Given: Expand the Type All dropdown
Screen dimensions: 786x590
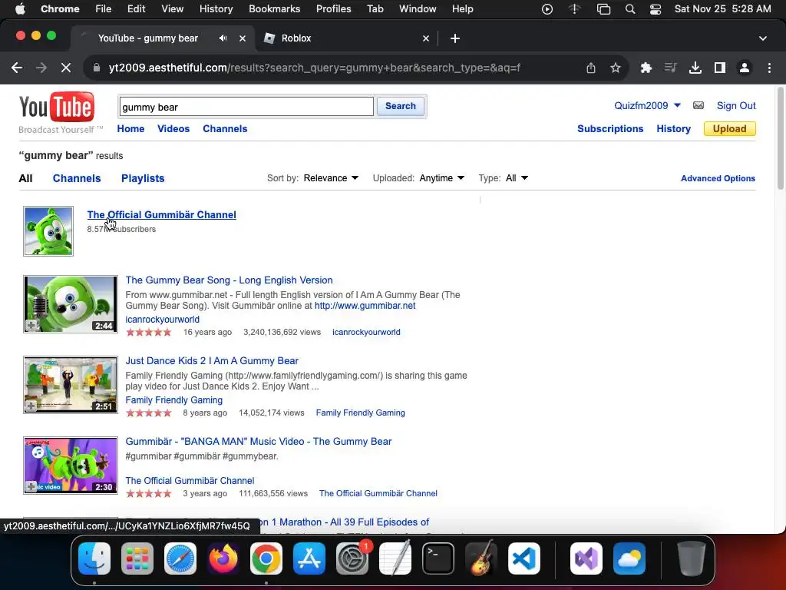Looking at the screenshot, I should [517, 178].
